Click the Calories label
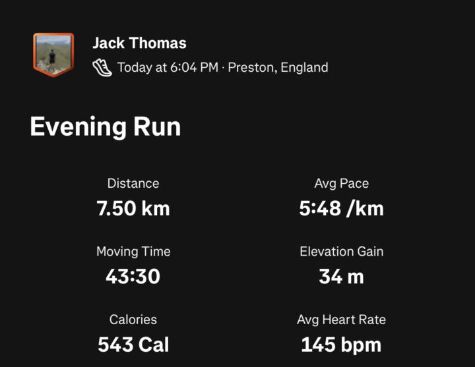The image size is (475, 367). [133, 320]
